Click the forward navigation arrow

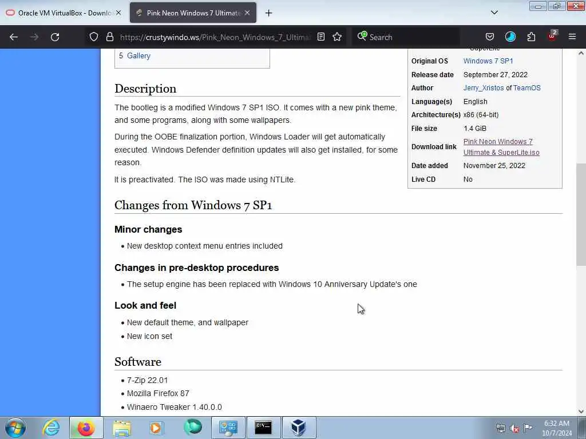pos(34,37)
